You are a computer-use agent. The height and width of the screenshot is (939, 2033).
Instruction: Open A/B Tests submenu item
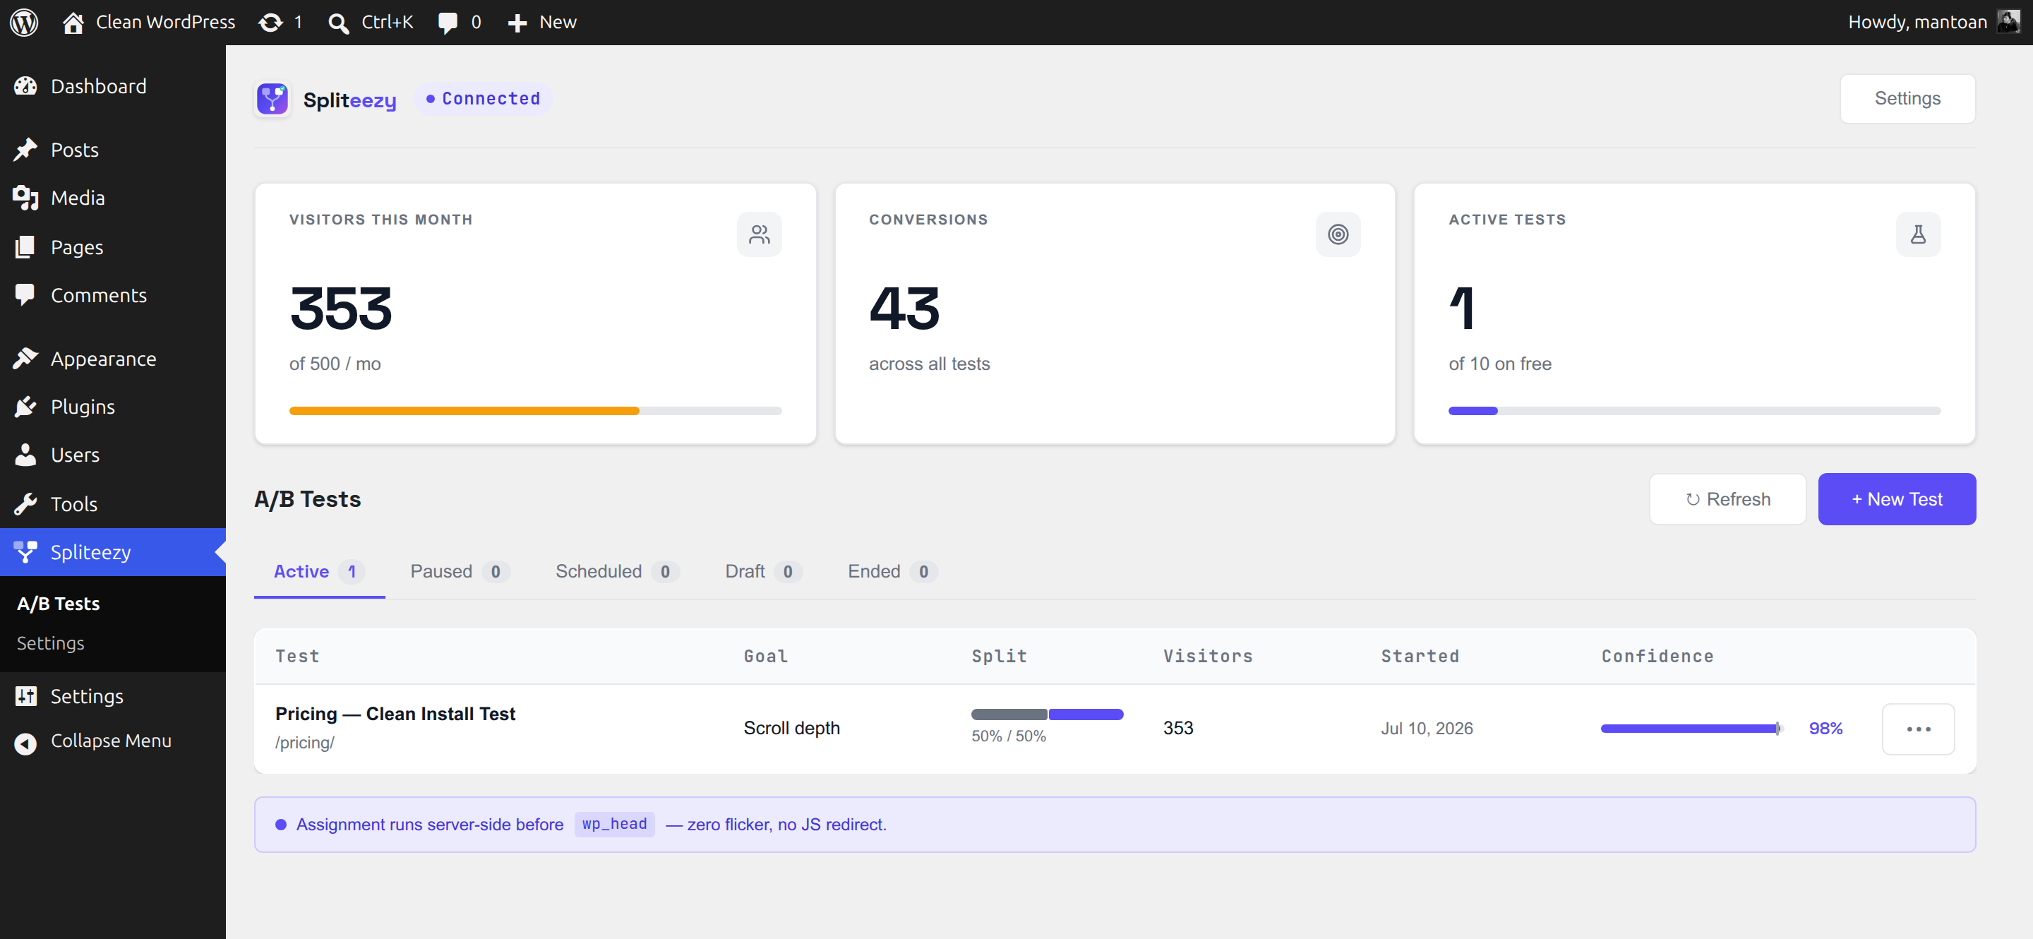click(59, 604)
